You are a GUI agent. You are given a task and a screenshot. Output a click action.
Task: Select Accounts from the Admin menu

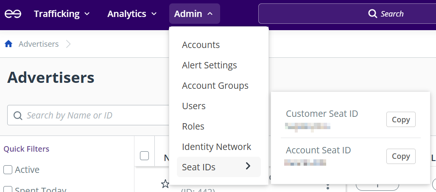coord(201,45)
